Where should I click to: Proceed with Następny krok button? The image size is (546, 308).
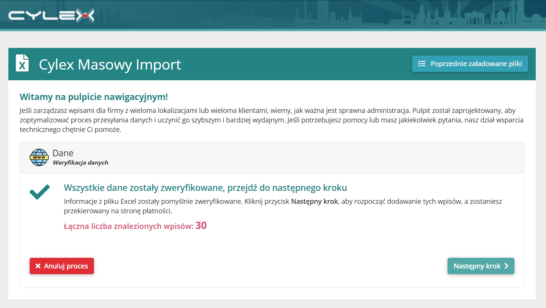pos(481,266)
